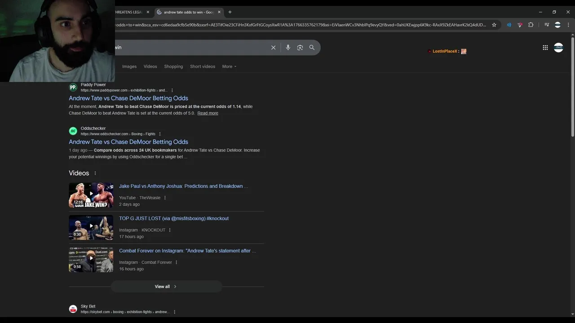The image size is (575, 323).
Task: Open options dots beside Oddschecker URL
Action: 160,134
